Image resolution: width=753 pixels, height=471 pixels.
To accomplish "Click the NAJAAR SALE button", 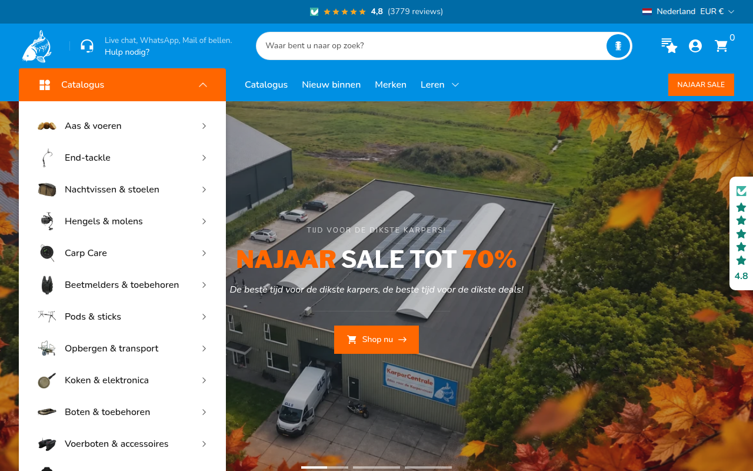I will [701, 85].
